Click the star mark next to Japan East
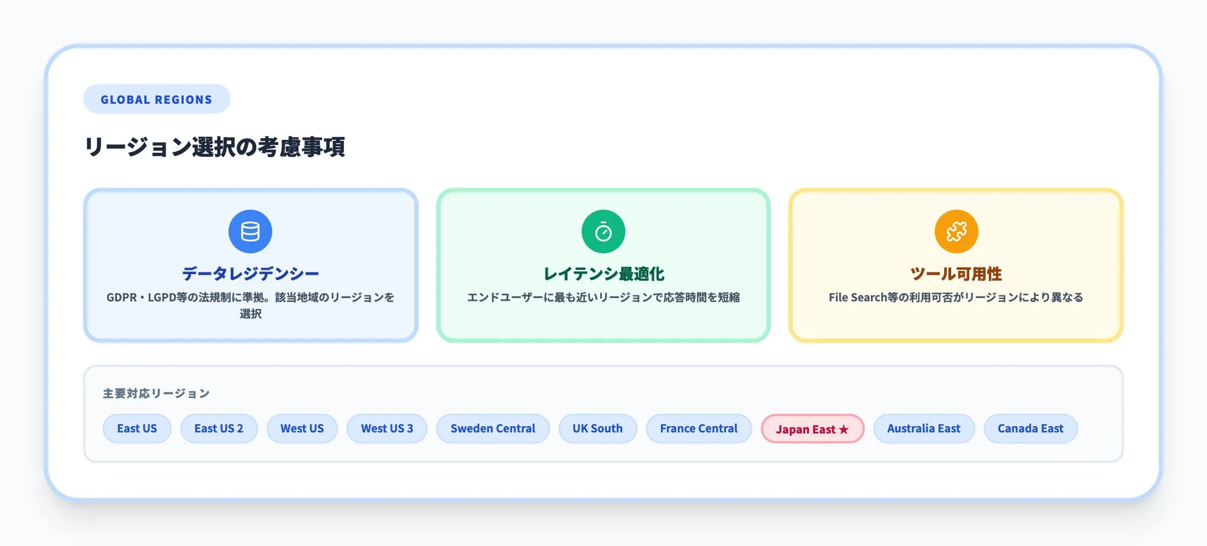The image size is (1207, 546). click(844, 429)
